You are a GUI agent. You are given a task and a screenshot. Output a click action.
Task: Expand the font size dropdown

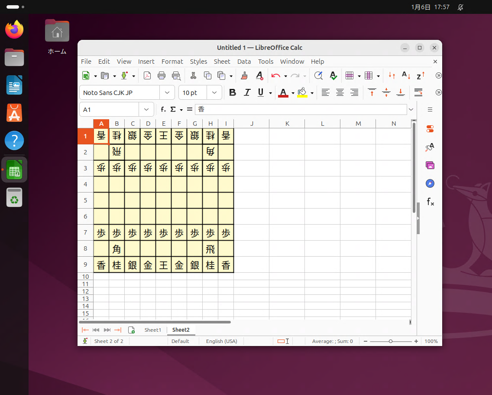pyautogui.click(x=214, y=92)
